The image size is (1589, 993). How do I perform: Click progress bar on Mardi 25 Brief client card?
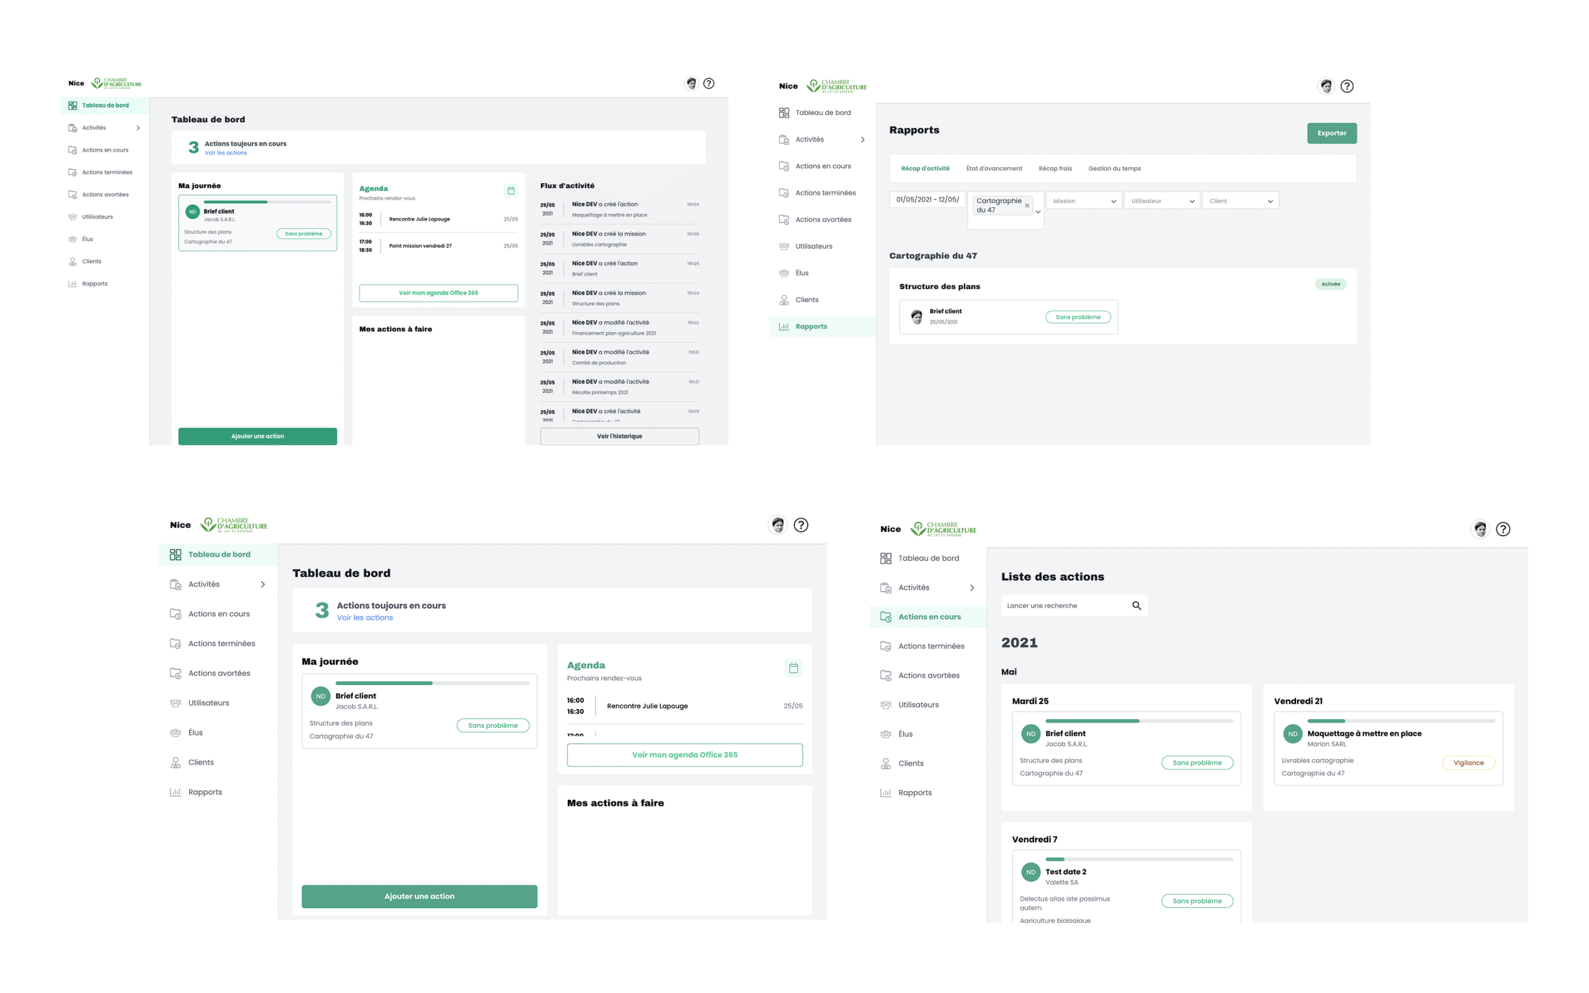(x=1139, y=721)
